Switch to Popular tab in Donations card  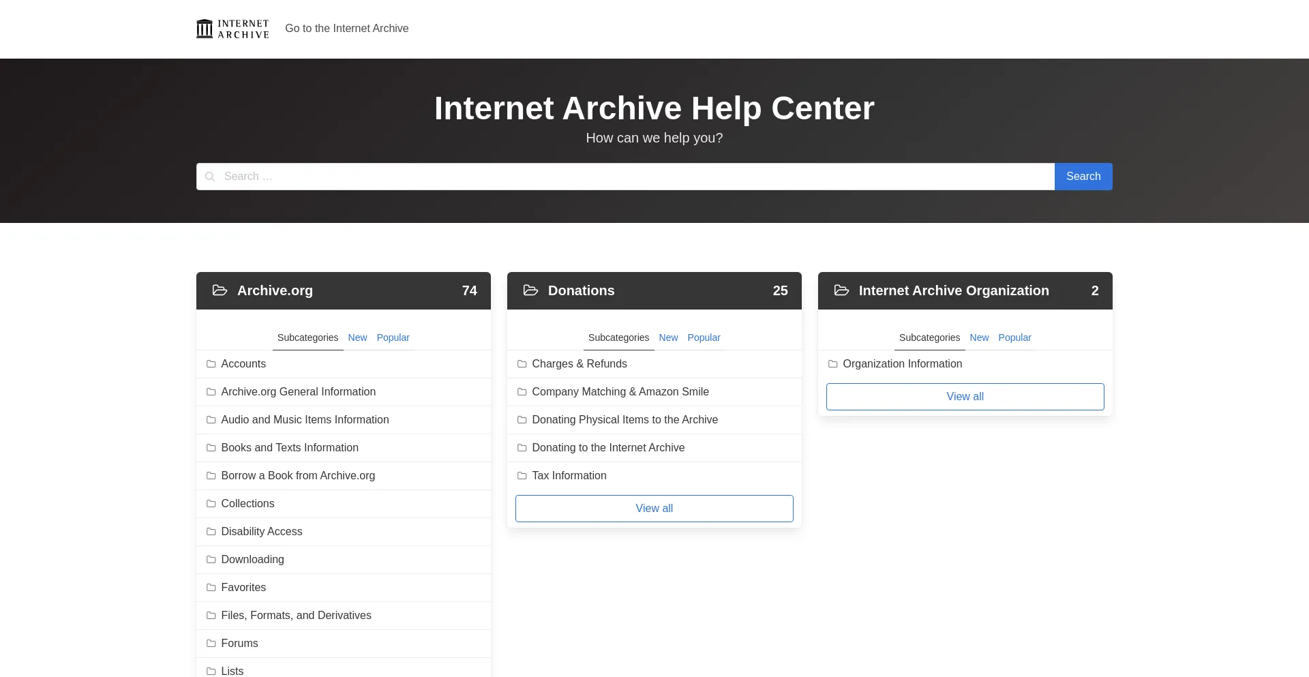[x=704, y=337]
